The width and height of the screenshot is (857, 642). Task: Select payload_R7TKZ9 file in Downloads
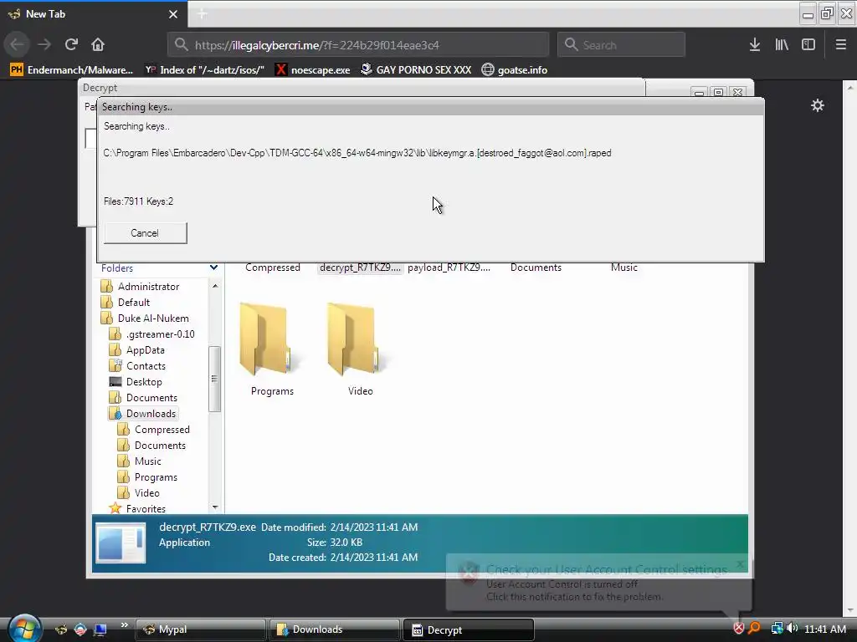pos(449,267)
